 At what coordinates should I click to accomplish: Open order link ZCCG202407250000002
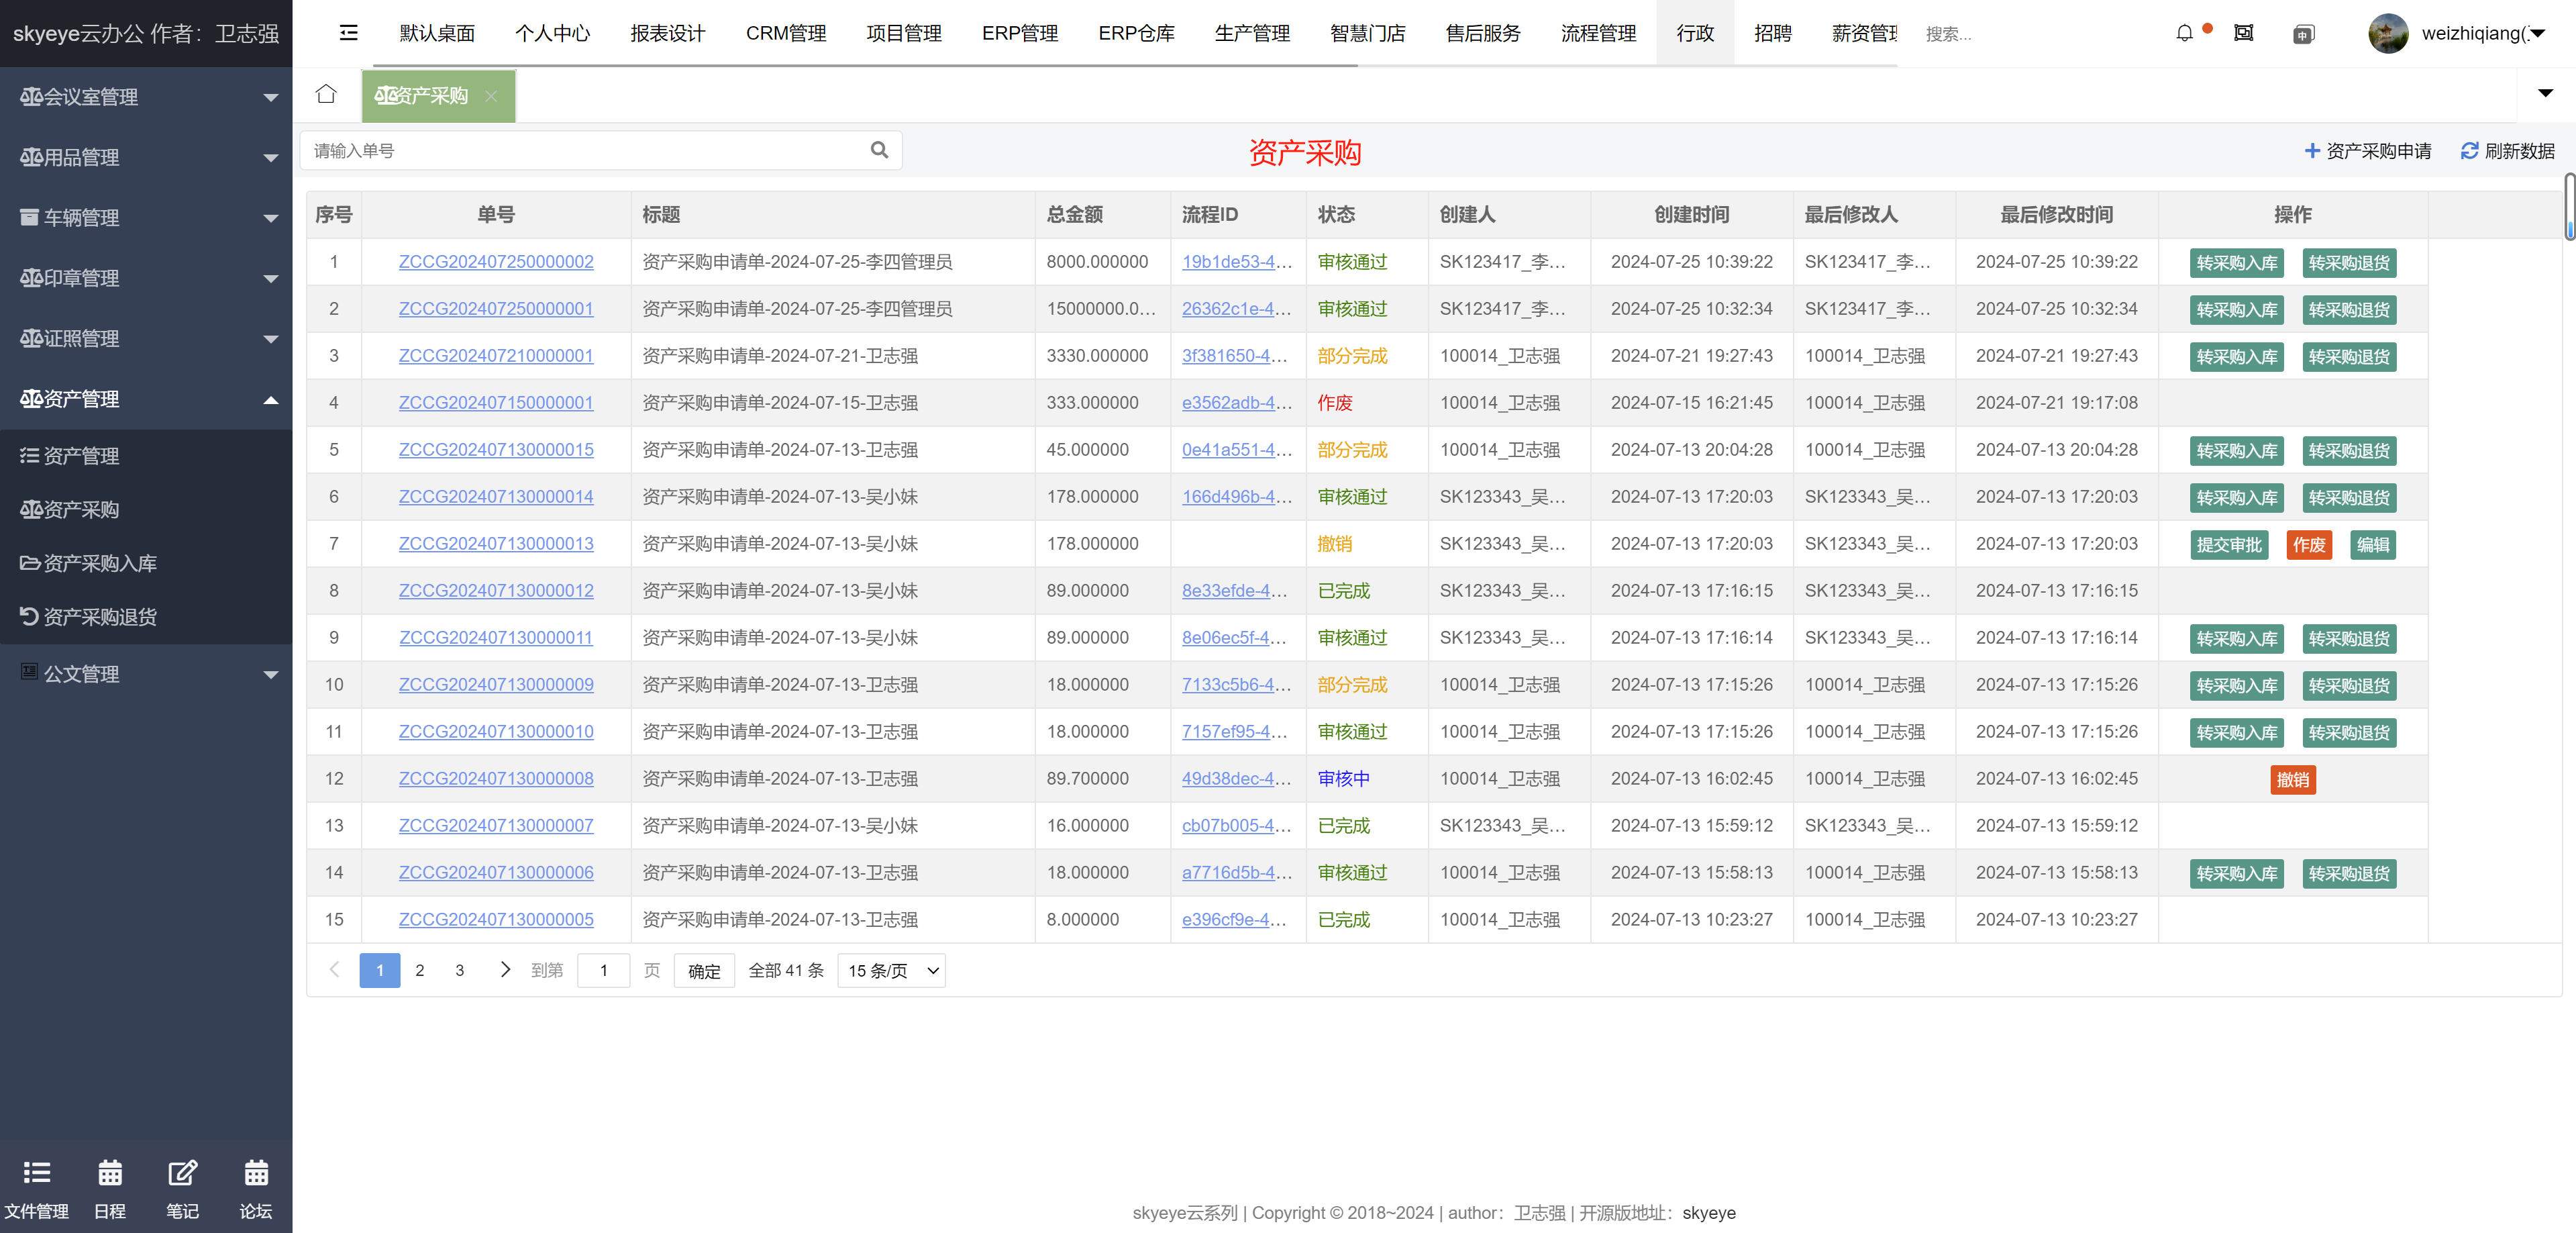click(496, 262)
